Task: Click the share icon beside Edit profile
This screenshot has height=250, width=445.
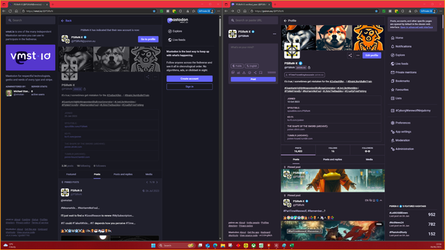Action: (x=350, y=56)
